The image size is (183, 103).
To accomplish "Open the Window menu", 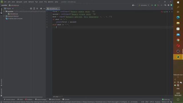I will [51, 2].
